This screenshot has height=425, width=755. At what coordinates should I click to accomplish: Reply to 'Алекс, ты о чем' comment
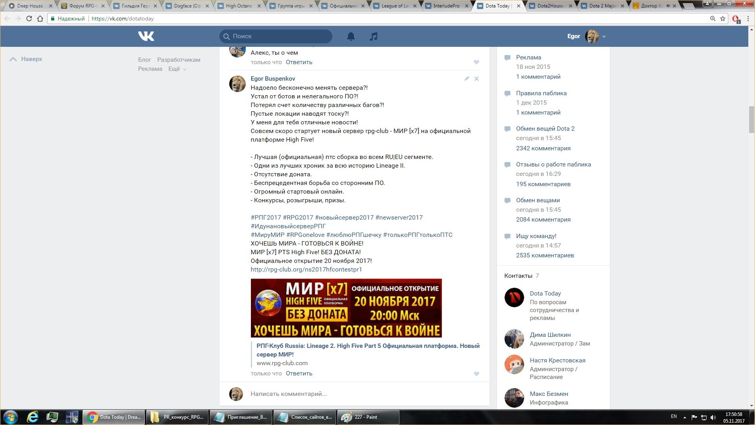pos(299,62)
